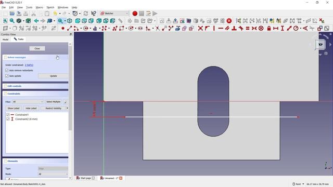Click the under-constrained DoF link
Image resolution: width=333 pixels, height=187 pixels.
[x=29, y=65]
